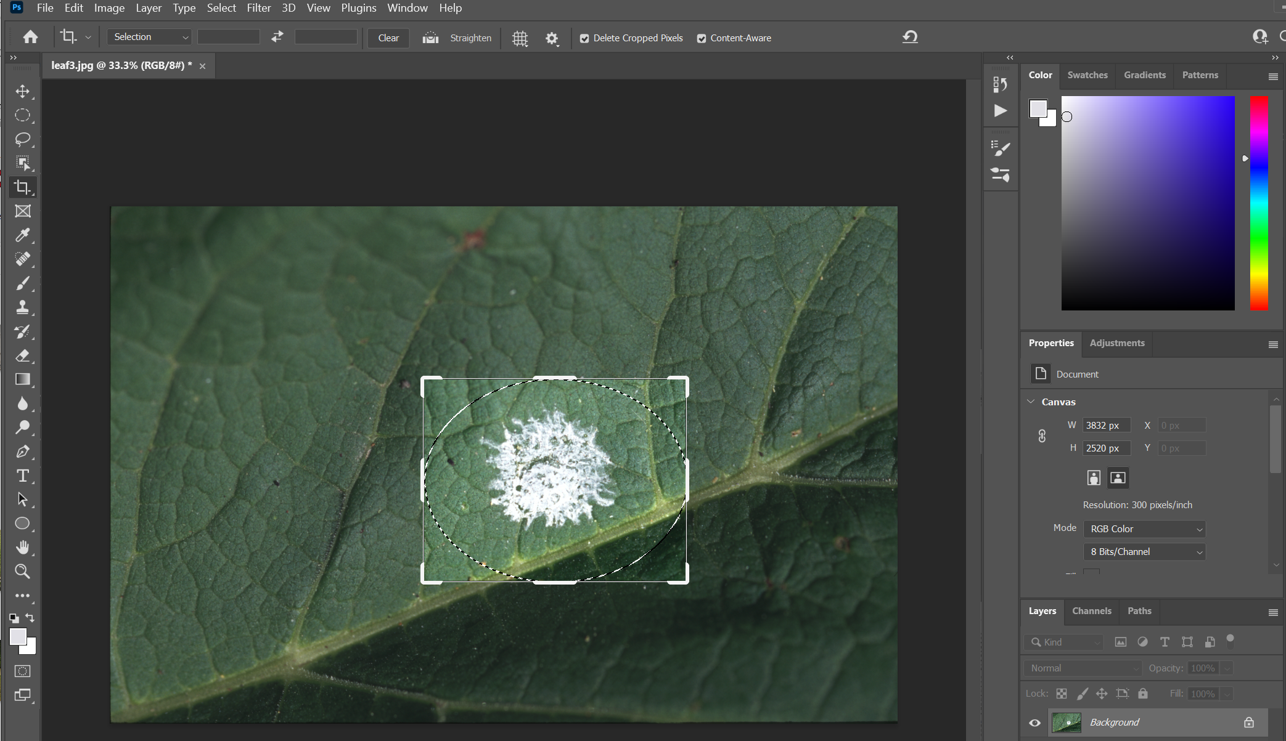The width and height of the screenshot is (1286, 741).
Task: Click the Home icon
Action: [30, 38]
